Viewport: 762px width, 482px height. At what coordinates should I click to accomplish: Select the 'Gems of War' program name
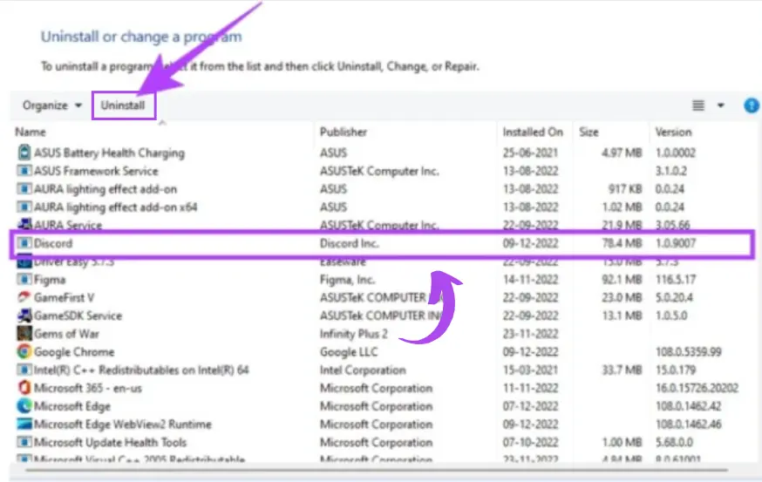tap(66, 334)
